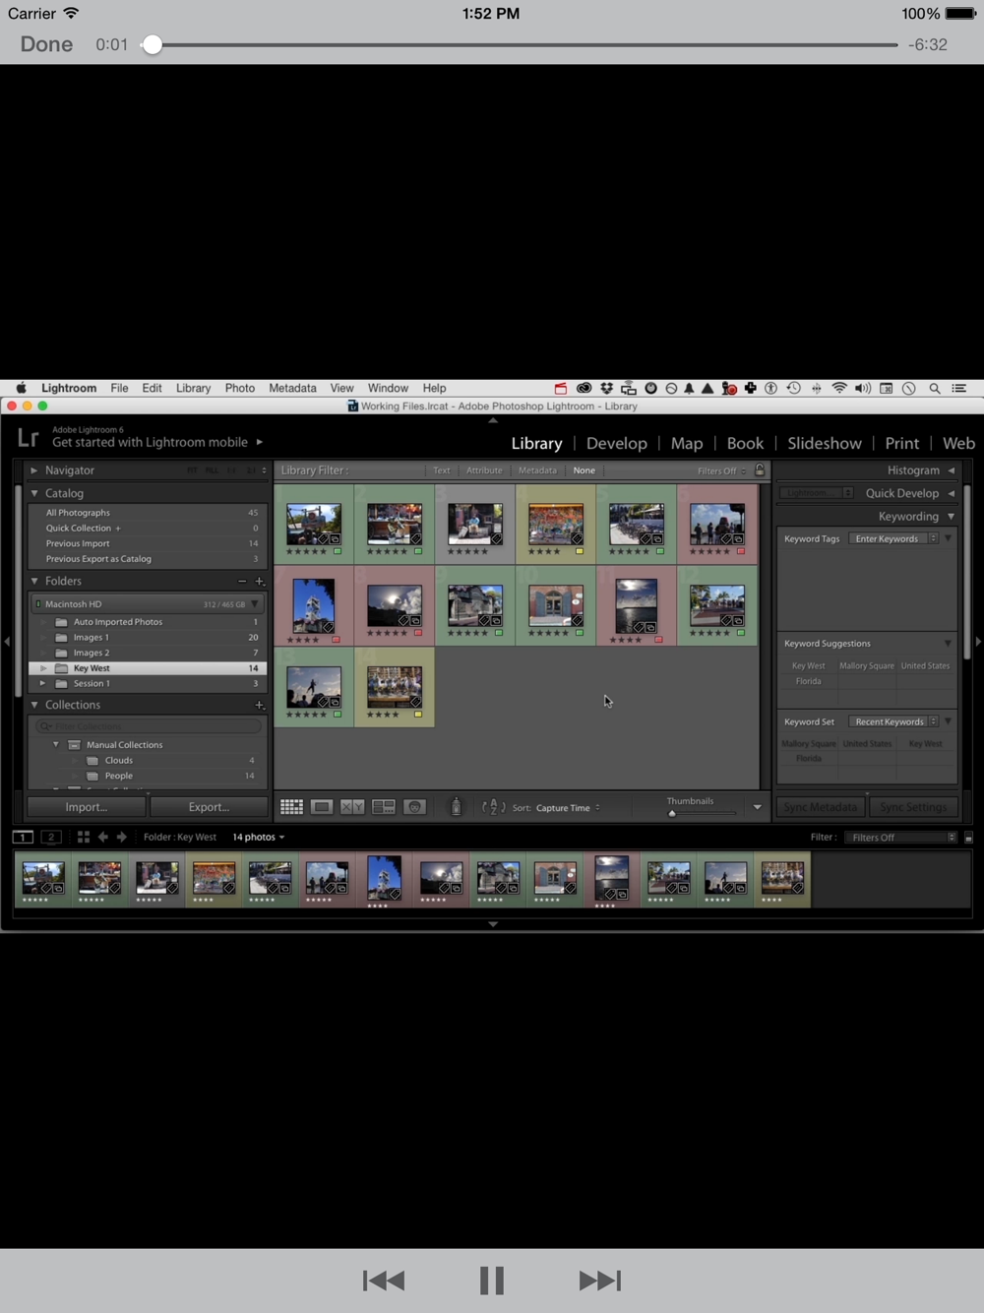Collapse the Collections panel

pyautogui.click(x=34, y=705)
